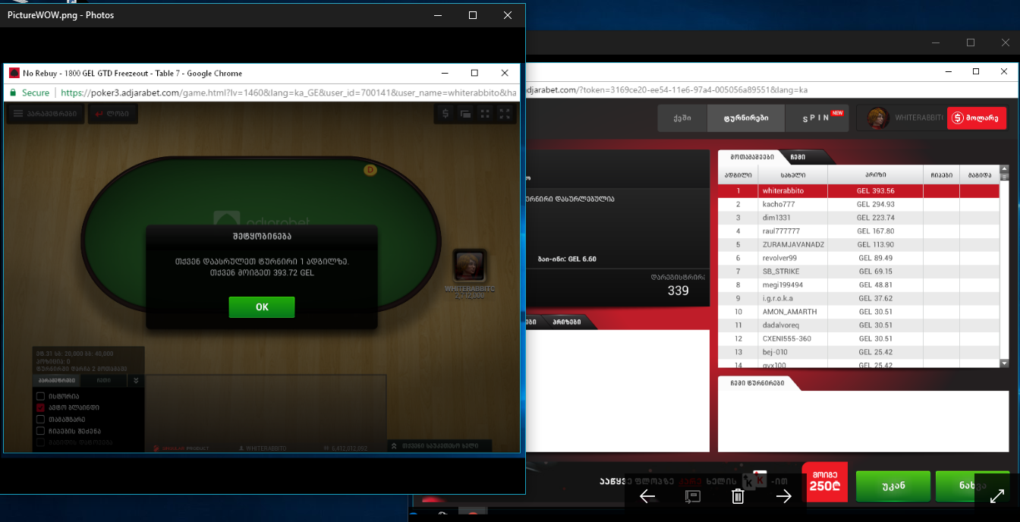Screen dimensions: 1020x522
Task: Click the red-arrow ლობი lobby button
Action: (x=112, y=114)
